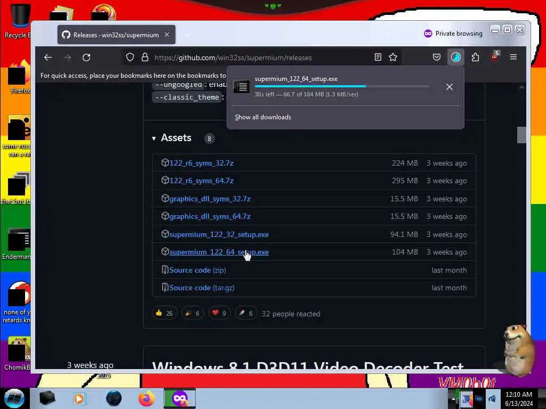Save page to Pocket icon
Viewport: 546px width, 409px height.
coord(436,57)
